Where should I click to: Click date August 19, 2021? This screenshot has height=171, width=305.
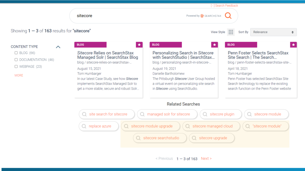[x=164, y=69]
